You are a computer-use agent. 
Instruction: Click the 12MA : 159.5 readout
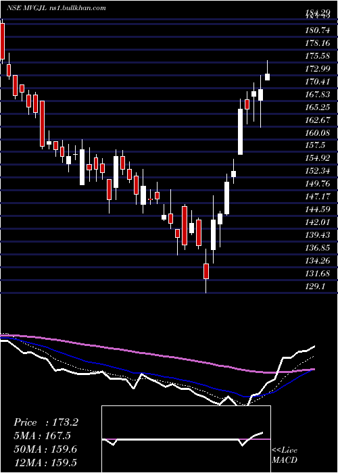point(45,462)
